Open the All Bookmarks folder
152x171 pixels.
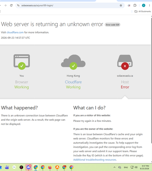pos(143,11)
